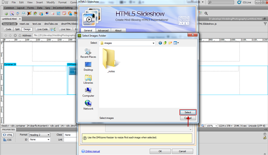The width and height of the screenshot is (268, 155).
Task: Click the Class field showing None
Action: [70, 135]
